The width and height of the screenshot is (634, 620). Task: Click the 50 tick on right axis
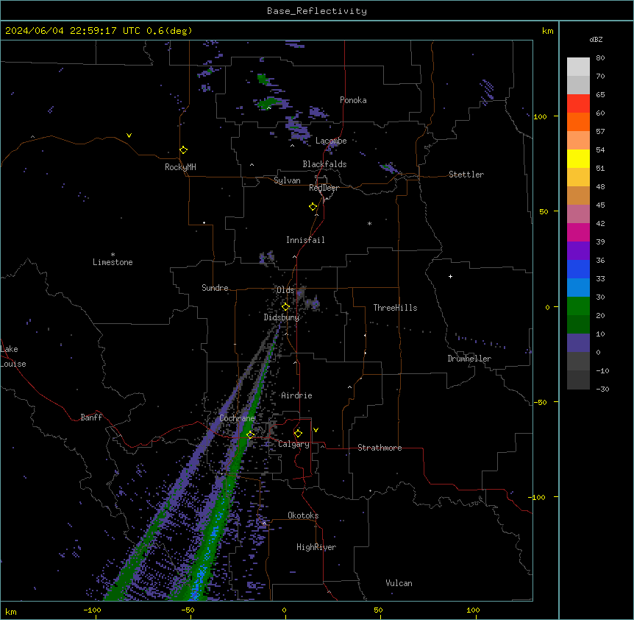coord(544,211)
